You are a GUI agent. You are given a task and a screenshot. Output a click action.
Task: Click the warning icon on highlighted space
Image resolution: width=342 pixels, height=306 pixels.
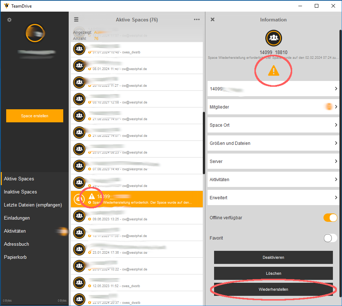pos(92,196)
